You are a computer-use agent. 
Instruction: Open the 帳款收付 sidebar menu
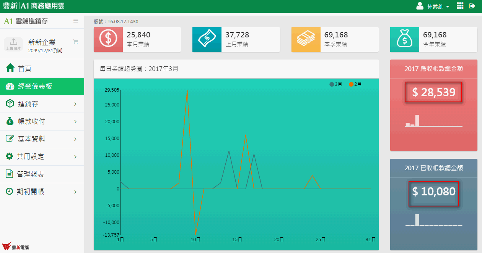pyautogui.click(x=42, y=121)
